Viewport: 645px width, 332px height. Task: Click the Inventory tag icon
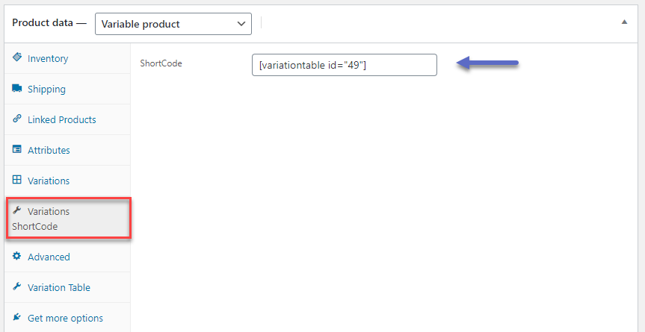coord(17,57)
